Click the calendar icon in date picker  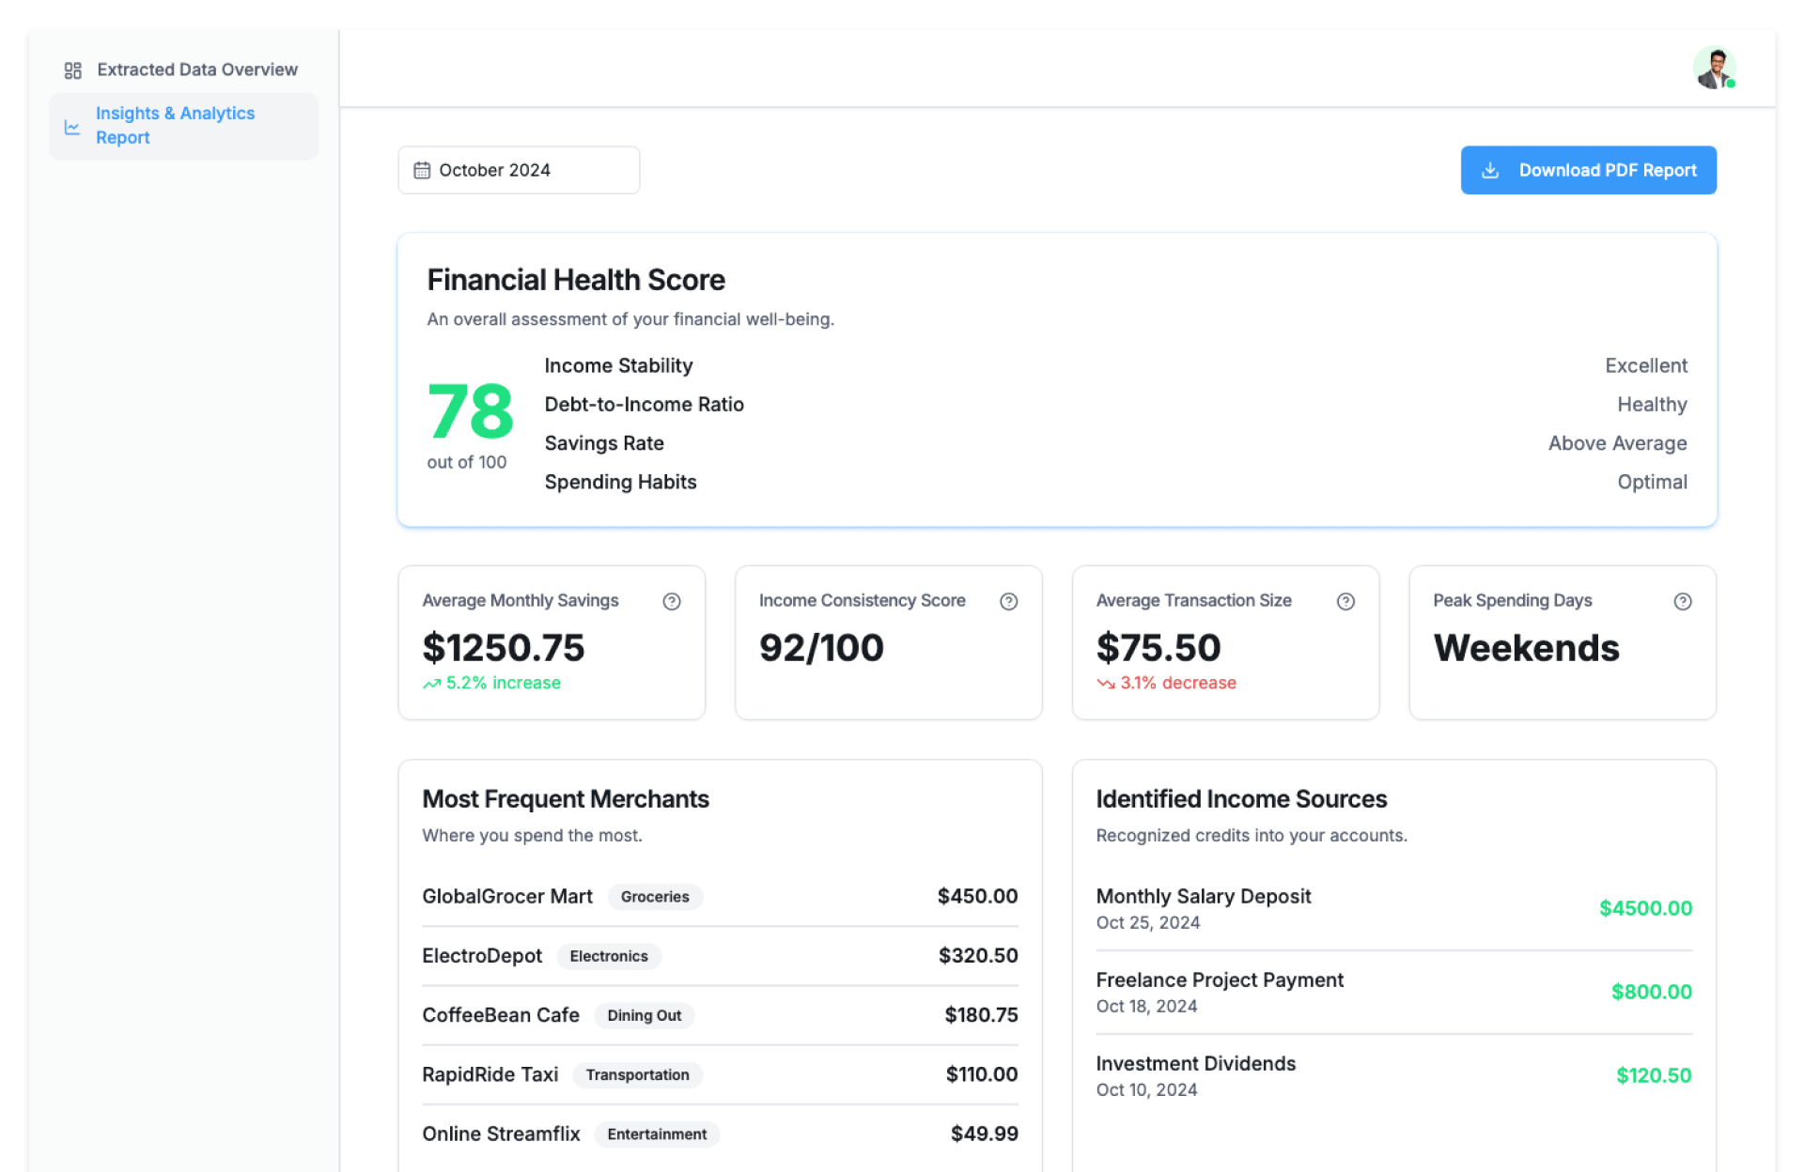pos(422,170)
